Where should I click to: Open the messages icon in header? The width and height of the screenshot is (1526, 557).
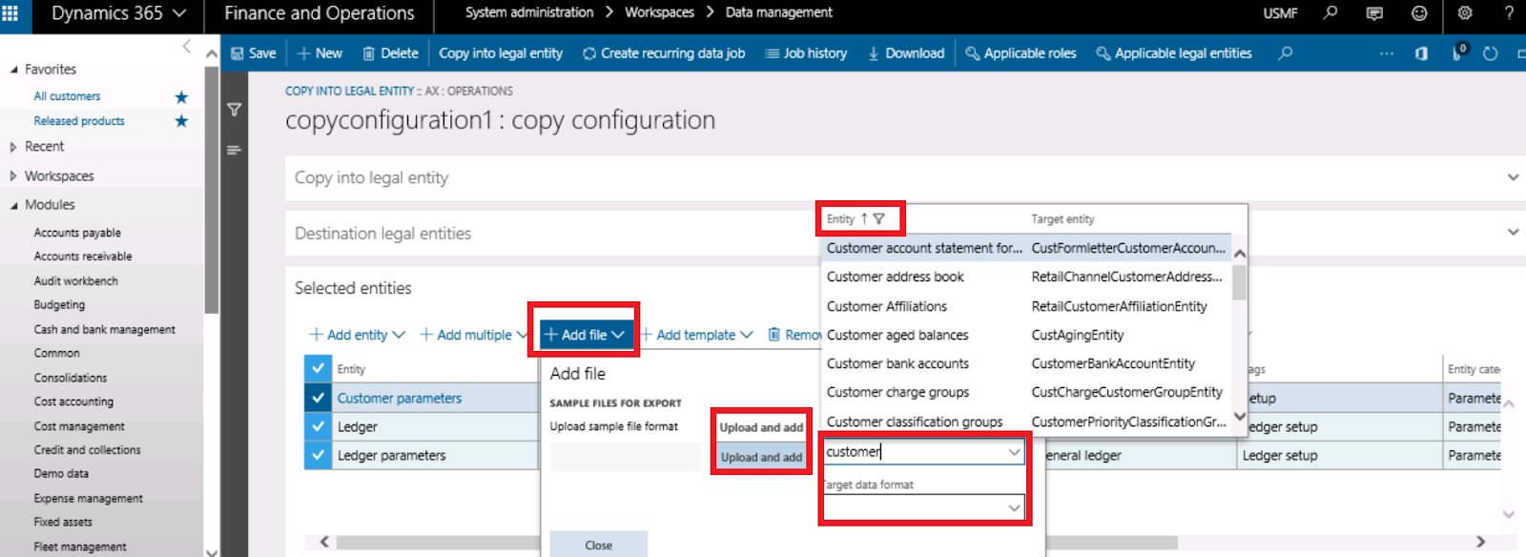click(x=1374, y=13)
